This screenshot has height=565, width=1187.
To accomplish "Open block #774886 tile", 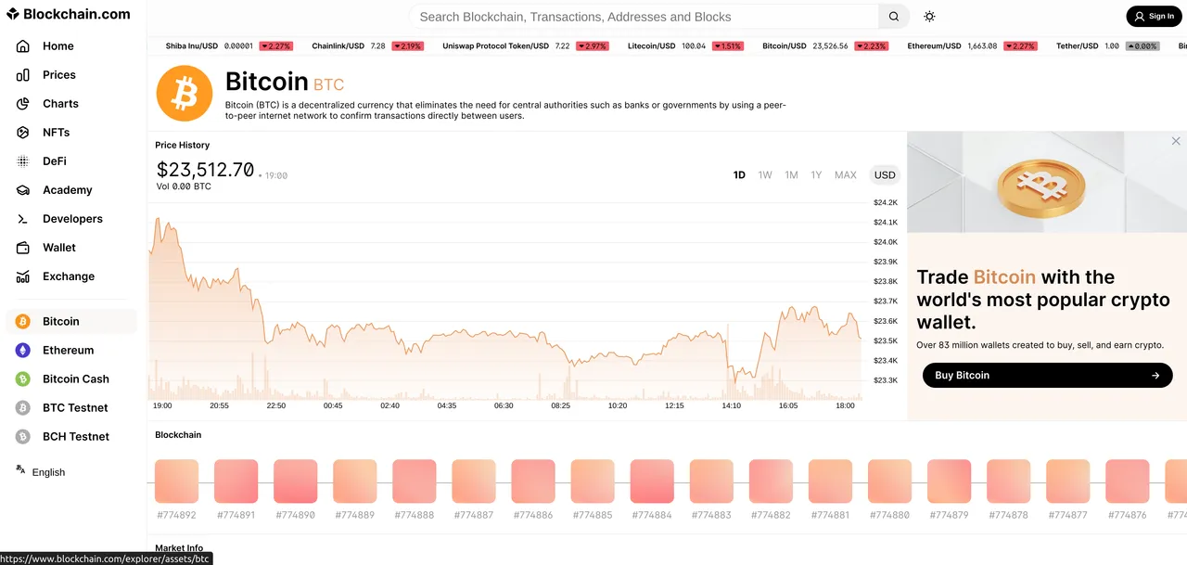I will (533, 482).
